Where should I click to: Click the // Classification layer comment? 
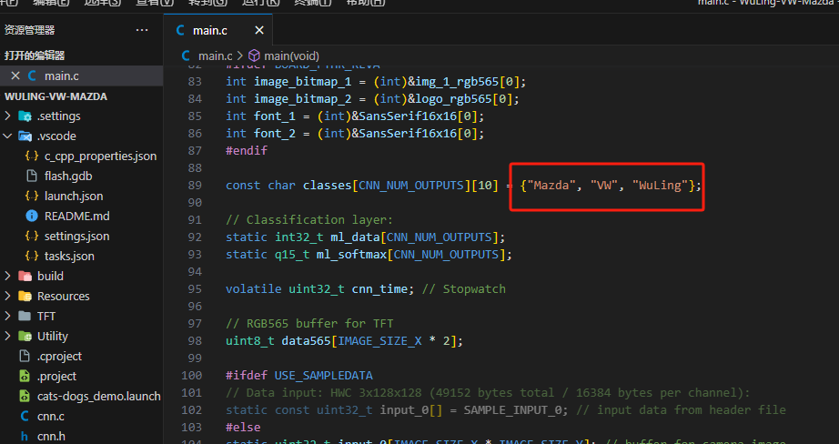pos(309,220)
